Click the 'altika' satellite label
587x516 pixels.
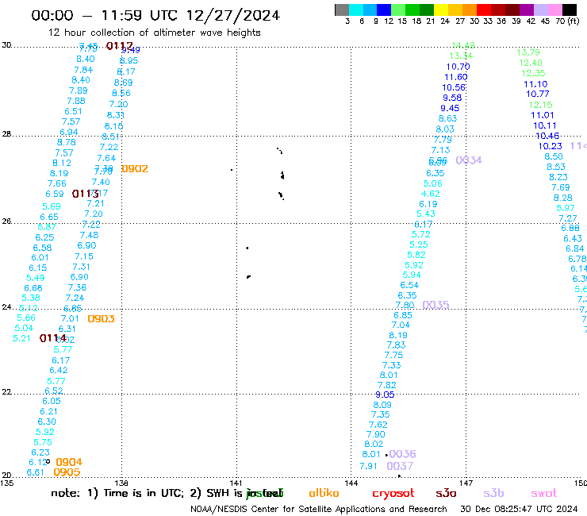(x=324, y=493)
